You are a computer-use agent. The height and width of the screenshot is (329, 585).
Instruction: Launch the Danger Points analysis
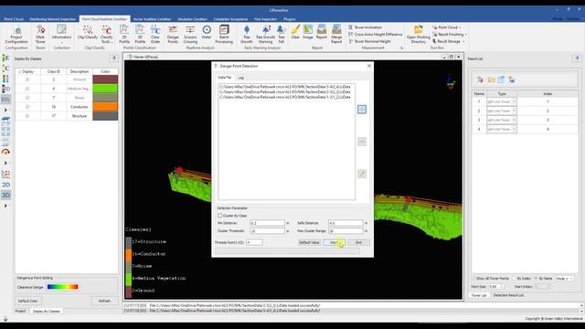coord(173,35)
